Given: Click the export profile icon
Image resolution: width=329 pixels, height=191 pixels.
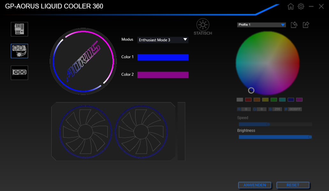Looking at the screenshot, I should (306, 25).
